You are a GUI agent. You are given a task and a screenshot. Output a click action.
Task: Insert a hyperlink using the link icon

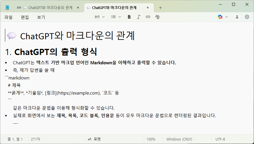[x=148, y=17]
